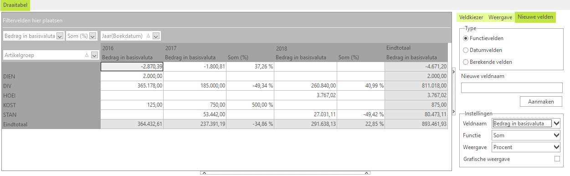Open the Som (%) field filter dropdown
This screenshot has width=570, height=176.
pos(92,36)
